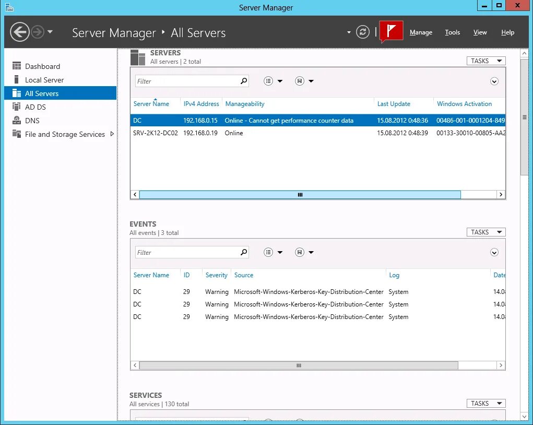The image size is (533, 425).
Task: Select AD DS in the sidebar
Action: click(x=35, y=107)
